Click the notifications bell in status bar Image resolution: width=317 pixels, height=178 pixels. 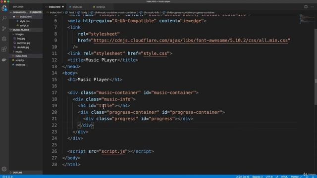pos(313,177)
